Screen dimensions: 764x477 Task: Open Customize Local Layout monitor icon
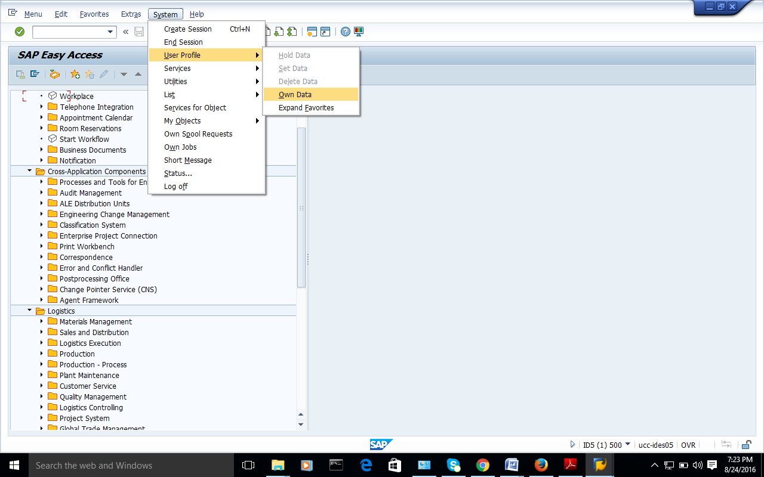[x=359, y=32]
